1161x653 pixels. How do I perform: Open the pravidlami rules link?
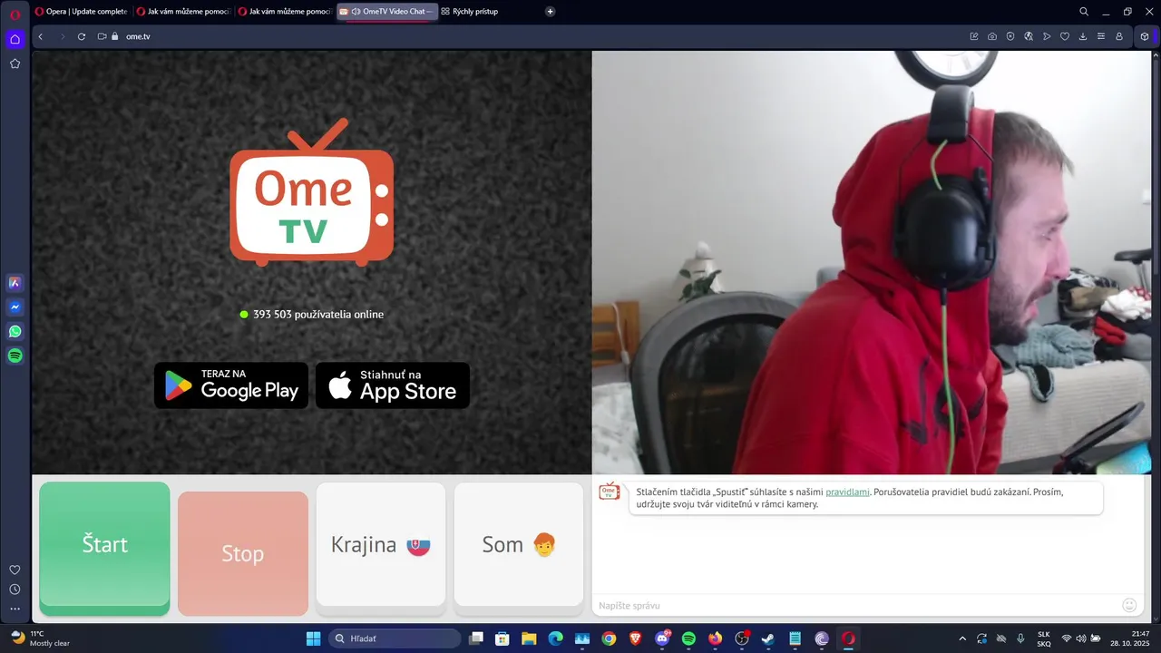coord(847,492)
